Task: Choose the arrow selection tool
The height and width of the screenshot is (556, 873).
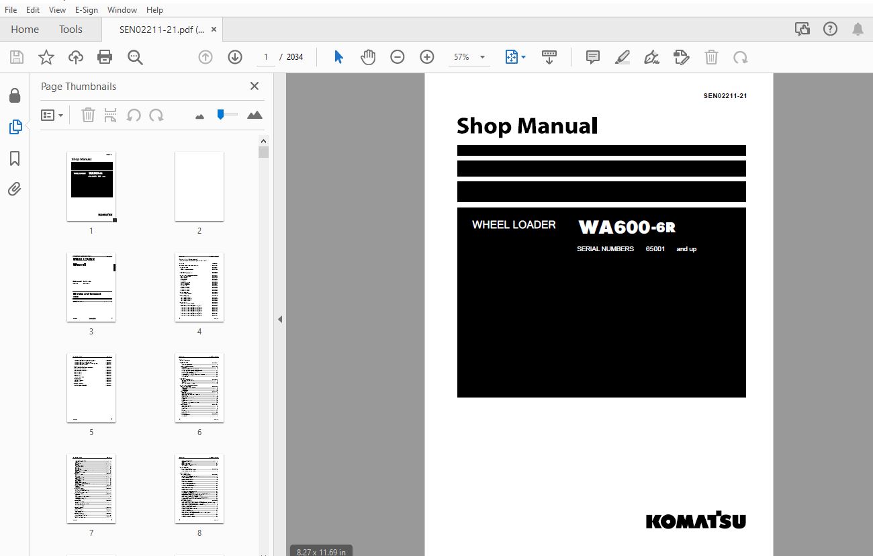Action: click(339, 57)
